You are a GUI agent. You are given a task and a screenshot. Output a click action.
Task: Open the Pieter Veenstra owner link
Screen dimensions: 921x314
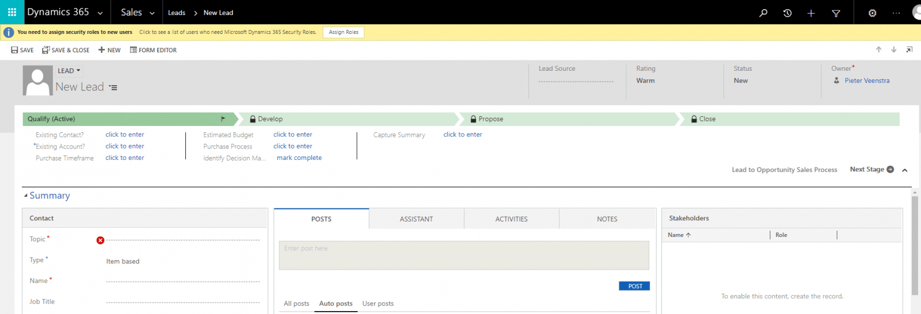pyautogui.click(x=867, y=81)
